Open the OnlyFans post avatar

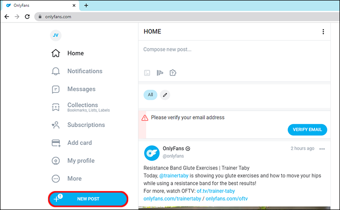pyautogui.click(x=152, y=153)
